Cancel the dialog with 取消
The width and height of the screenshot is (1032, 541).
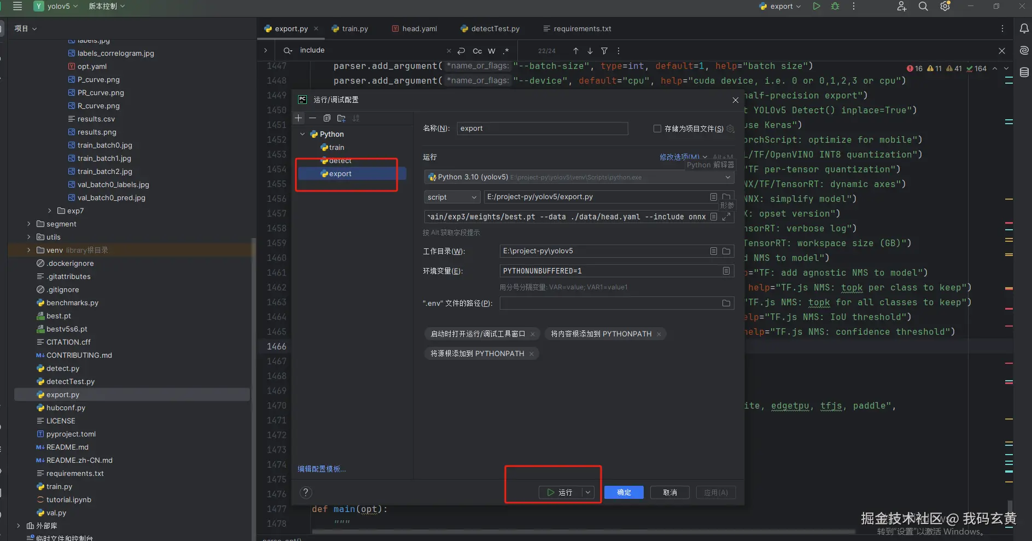click(x=670, y=492)
